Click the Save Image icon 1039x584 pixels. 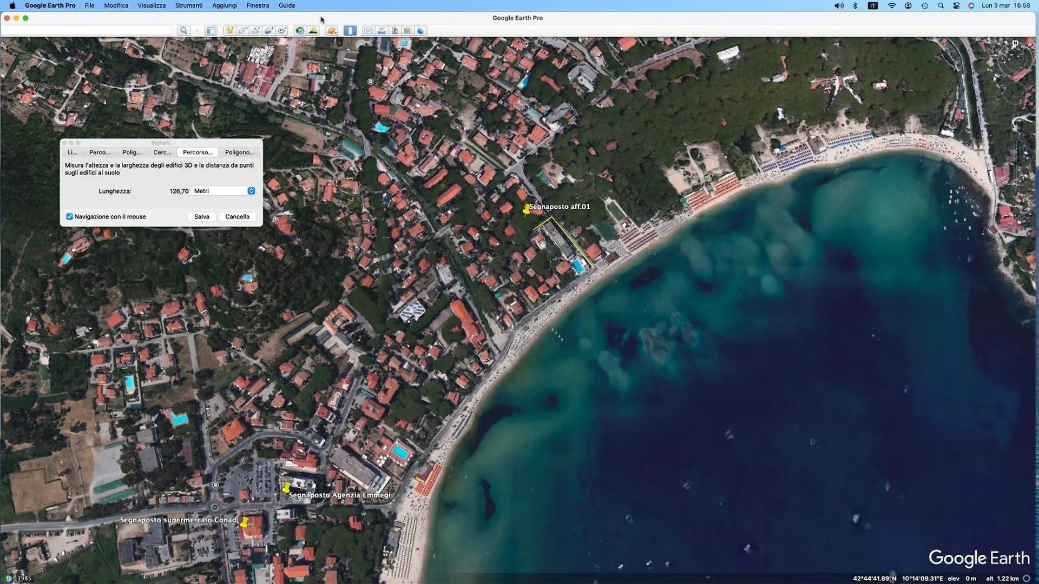click(x=394, y=31)
